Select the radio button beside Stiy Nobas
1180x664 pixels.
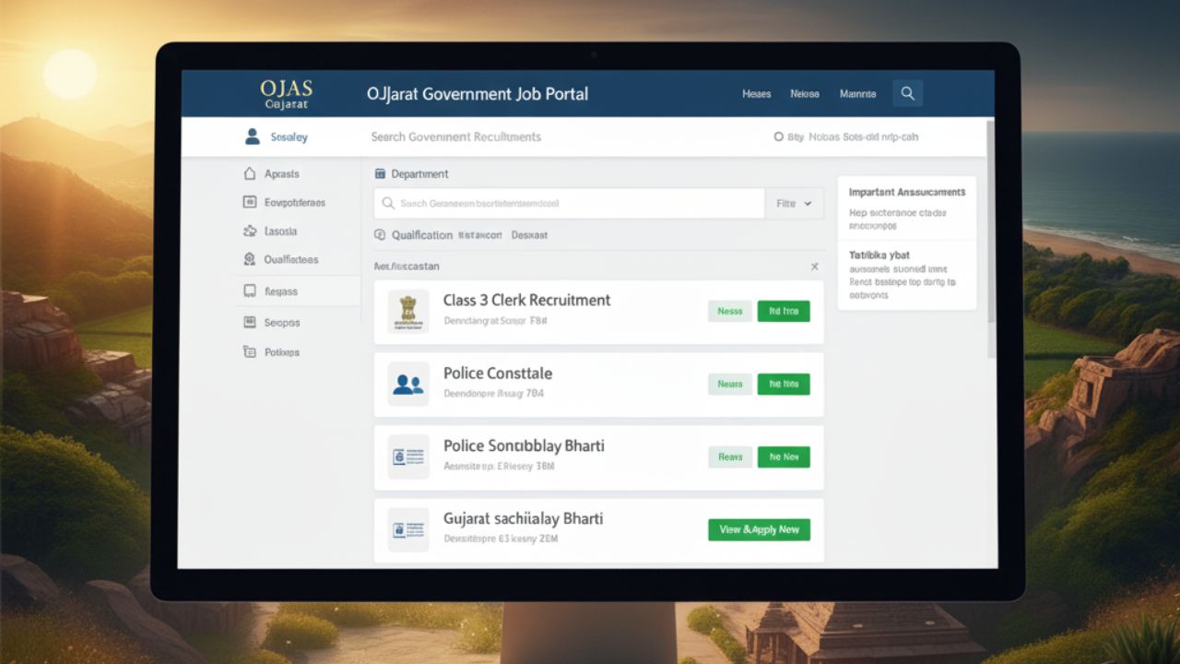(778, 137)
